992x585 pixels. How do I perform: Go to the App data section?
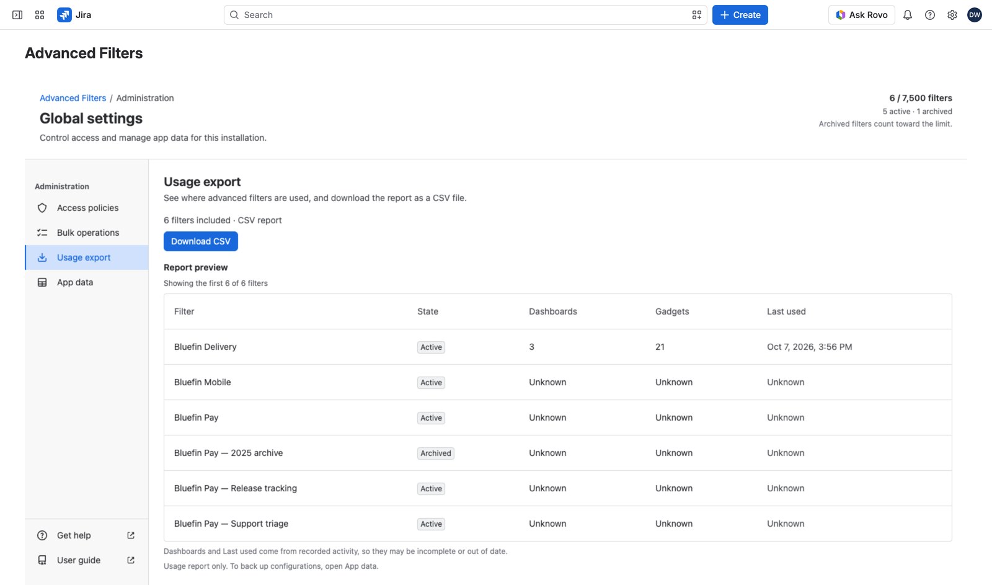(87, 282)
